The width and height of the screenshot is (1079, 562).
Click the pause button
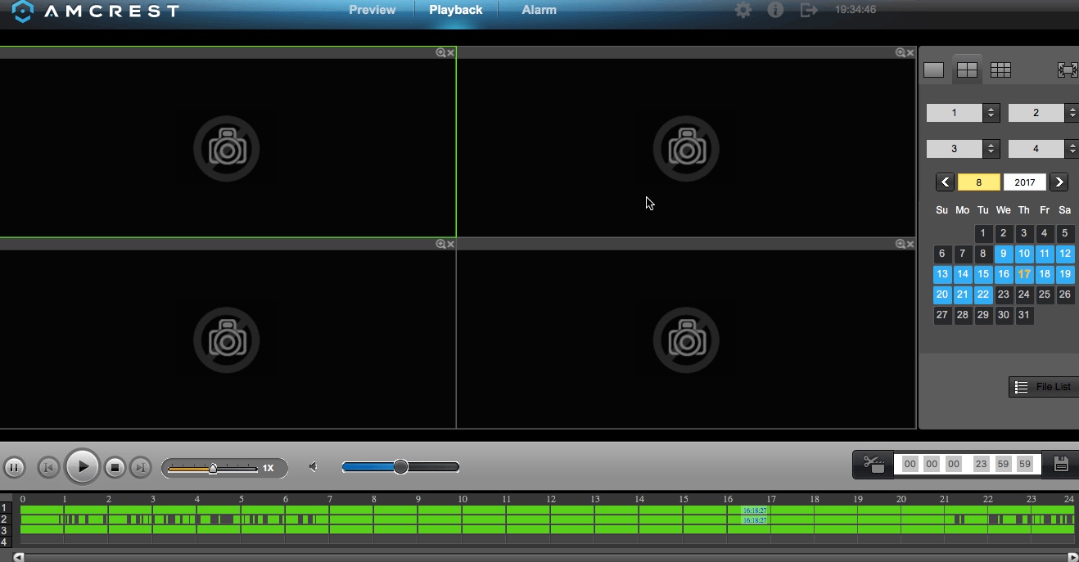pos(14,468)
